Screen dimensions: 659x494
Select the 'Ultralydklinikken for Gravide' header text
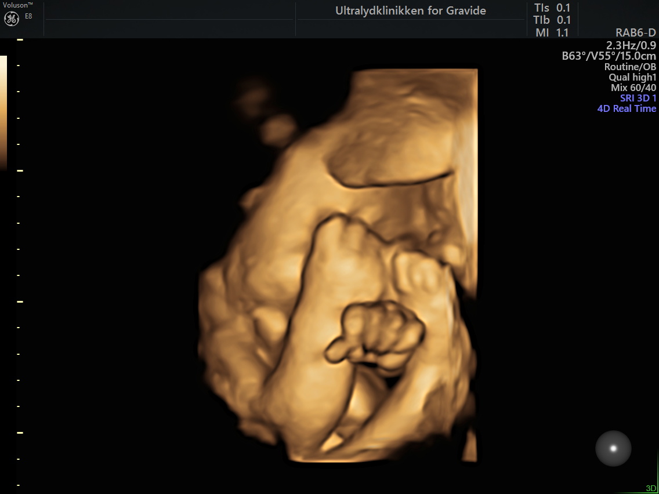(x=410, y=11)
